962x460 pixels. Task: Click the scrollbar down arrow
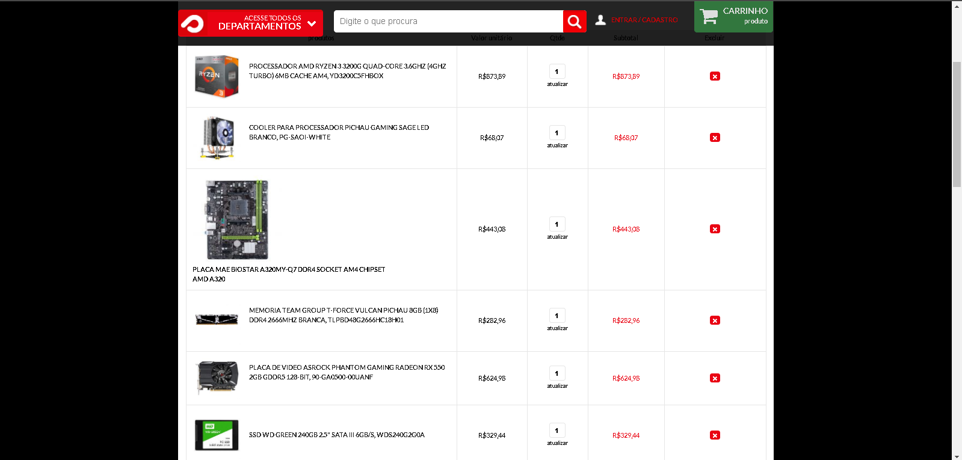[x=957, y=456]
